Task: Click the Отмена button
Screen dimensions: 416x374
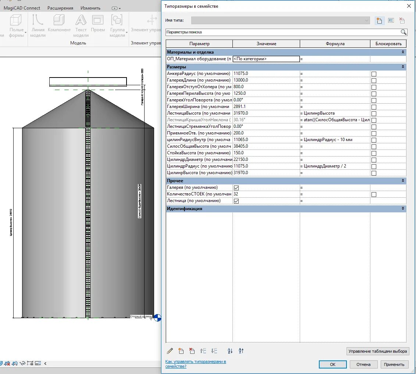Action: click(x=363, y=364)
